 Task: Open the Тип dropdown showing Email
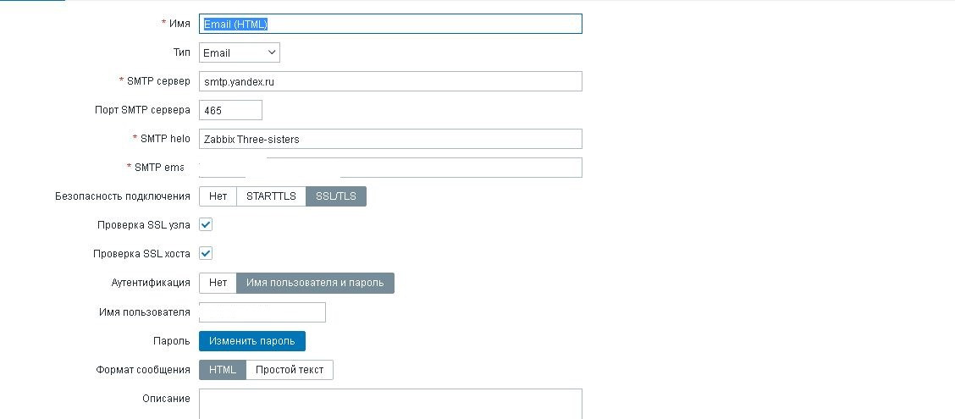pos(239,52)
